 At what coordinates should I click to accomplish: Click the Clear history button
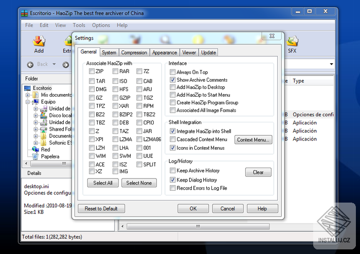click(x=258, y=172)
